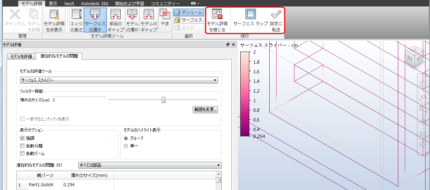Open the Vault ribbon tab
The height and width of the screenshot is (190, 430).
pyautogui.click(x=69, y=3)
